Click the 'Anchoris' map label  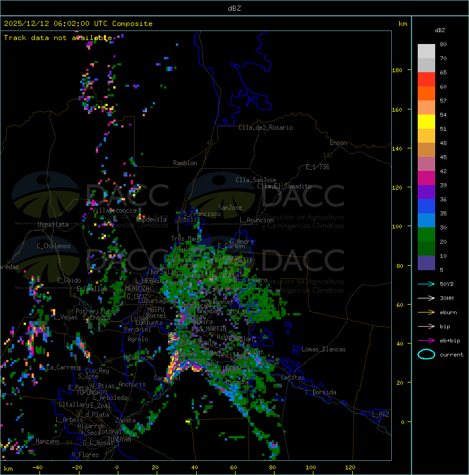point(132,384)
